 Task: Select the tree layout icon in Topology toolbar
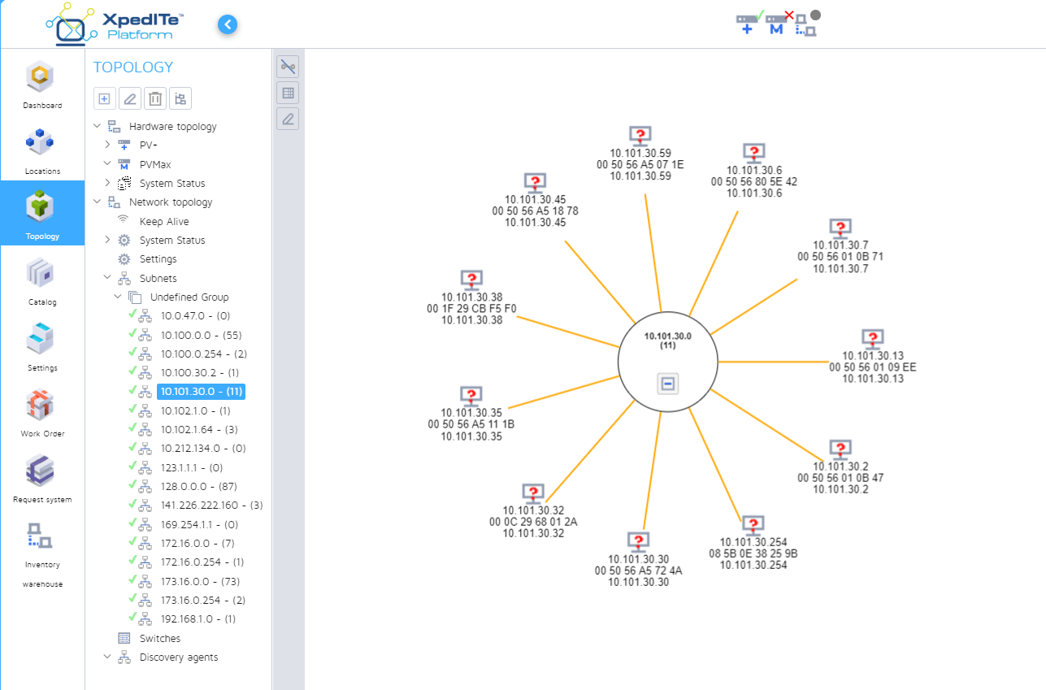(x=180, y=98)
